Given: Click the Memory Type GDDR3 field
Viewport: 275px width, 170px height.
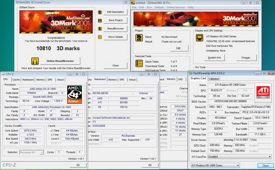Looking at the screenshot, I should 218,129.
